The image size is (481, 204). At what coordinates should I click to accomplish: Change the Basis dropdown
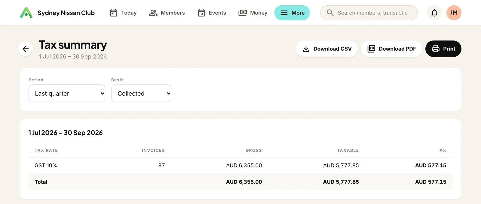(x=141, y=93)
